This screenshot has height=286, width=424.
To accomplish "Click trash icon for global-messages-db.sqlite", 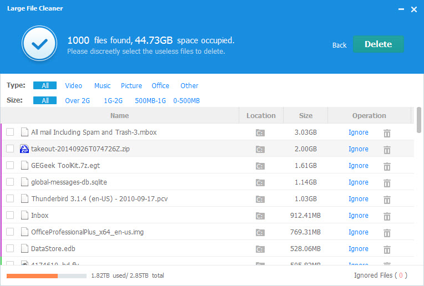I will coord(387,183).
